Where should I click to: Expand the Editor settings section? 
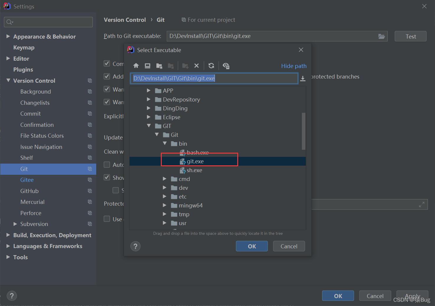point(8,58)
